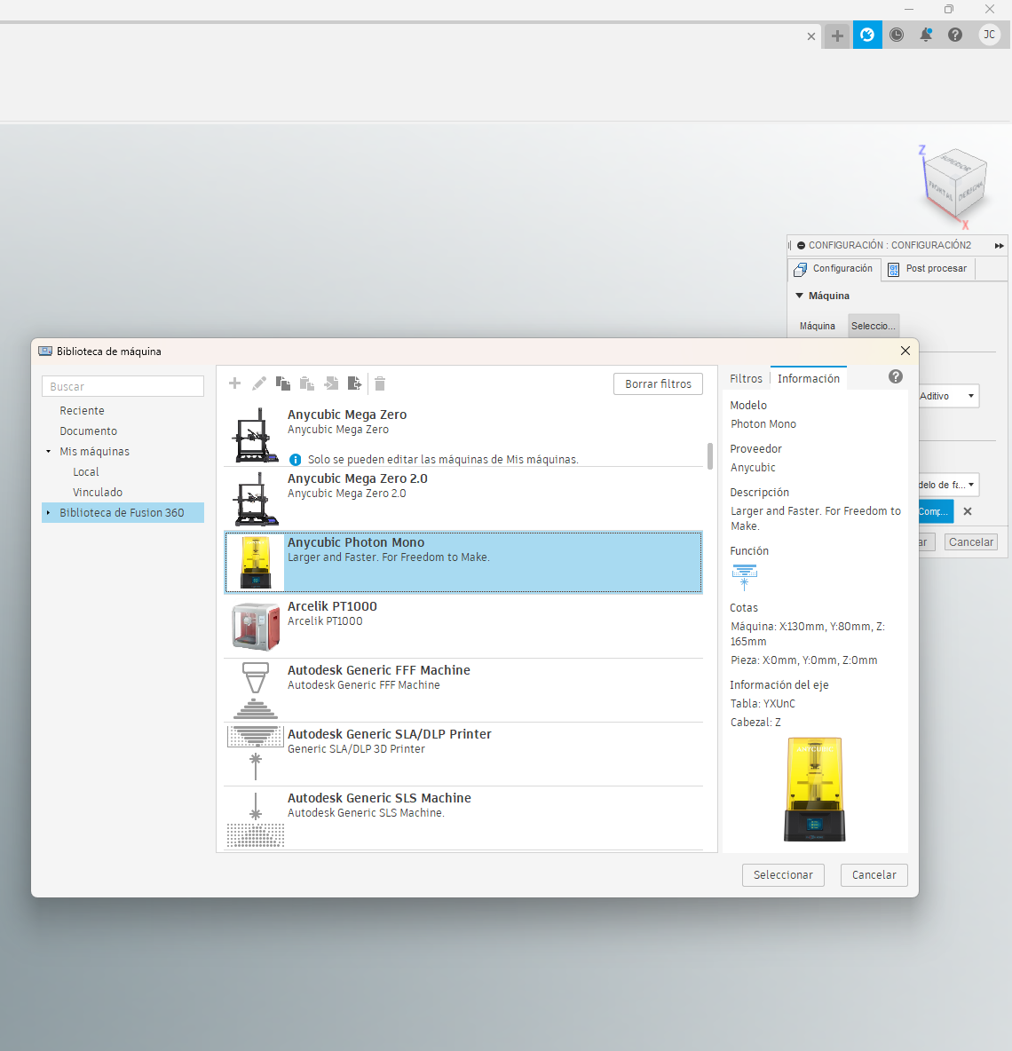Click Cancelar in the machine library dialog
The height and width of the screenshot is (1051, 1012).
[874, 874]
